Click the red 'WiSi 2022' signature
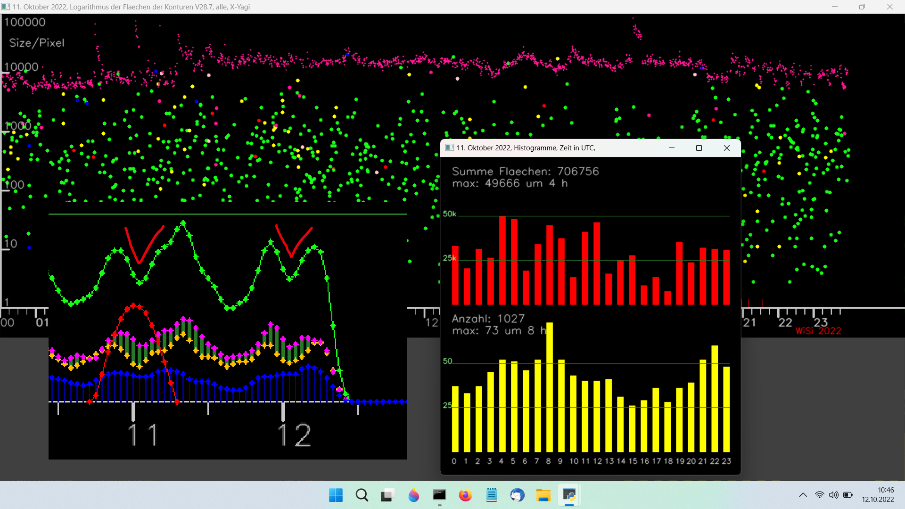 click(819, 331)
